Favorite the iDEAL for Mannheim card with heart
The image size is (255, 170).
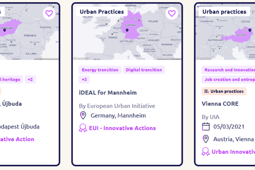(172, 13)
